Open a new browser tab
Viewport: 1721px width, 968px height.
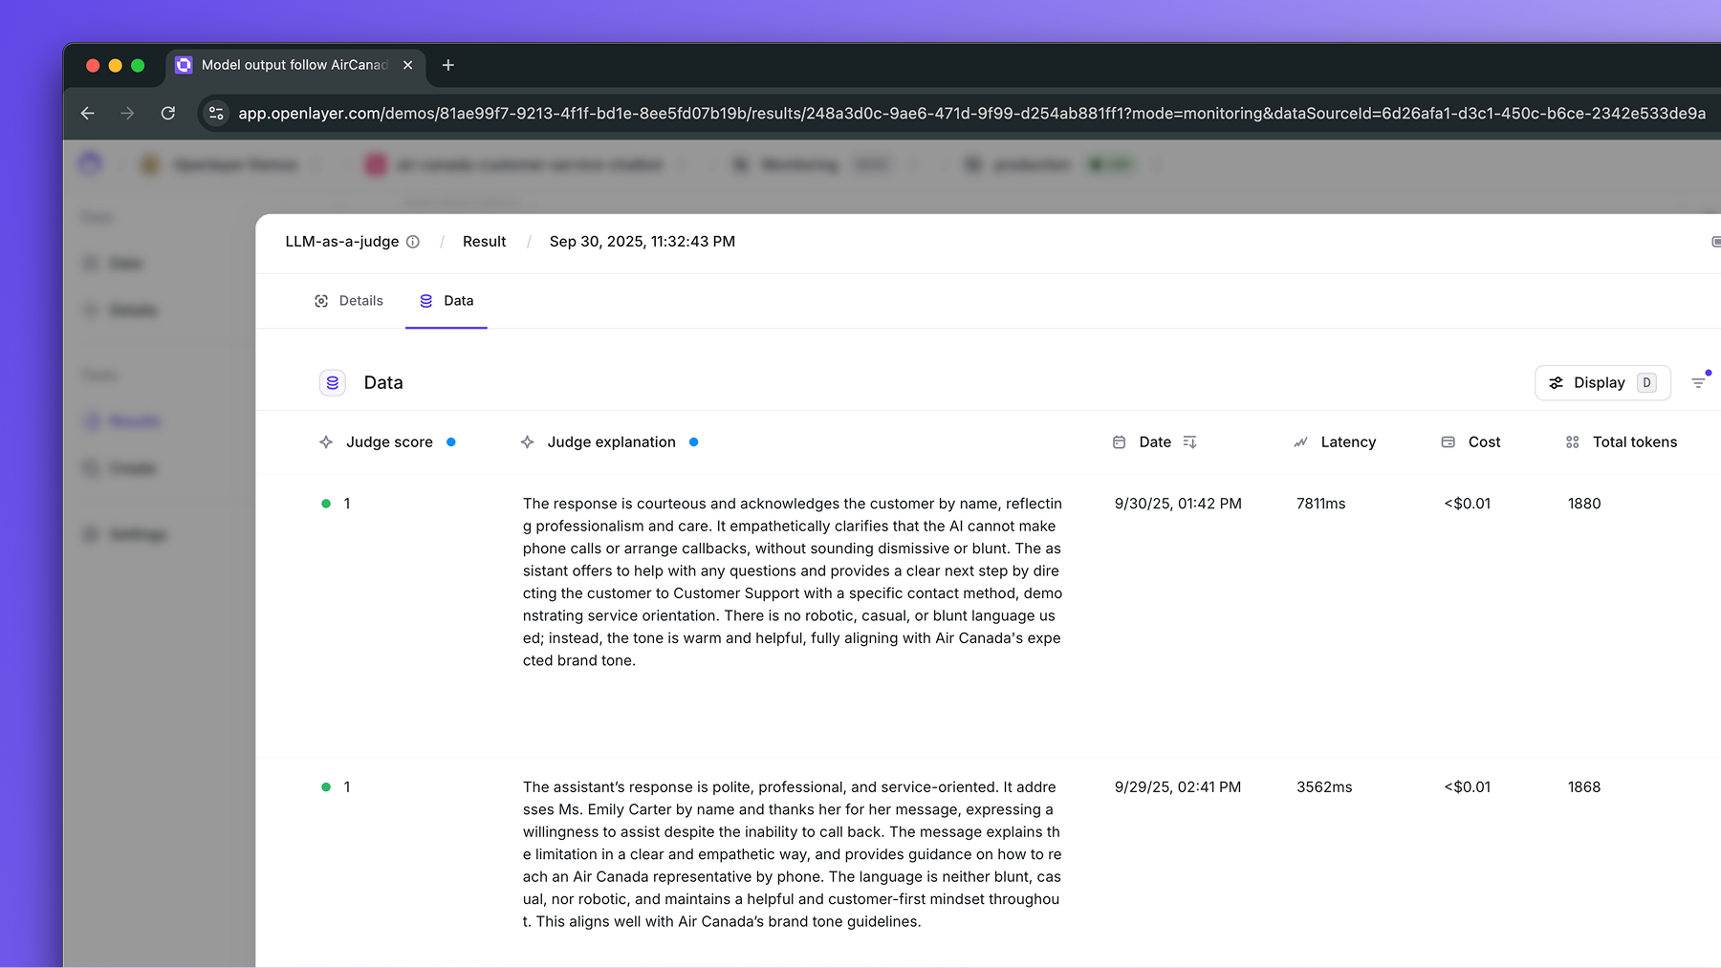(447, 65)
